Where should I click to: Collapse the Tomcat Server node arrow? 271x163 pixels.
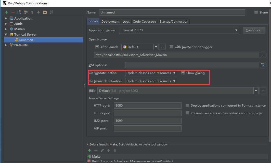click(6, 35)
